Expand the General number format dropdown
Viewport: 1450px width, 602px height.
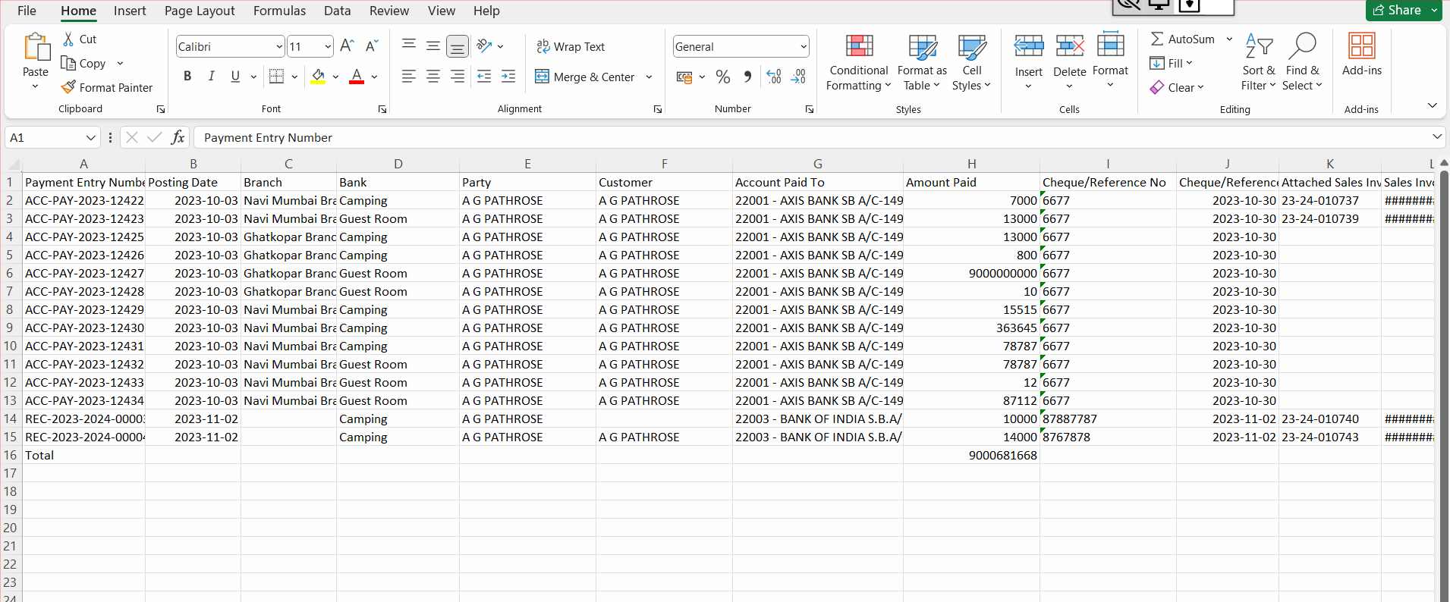(803, 47)
